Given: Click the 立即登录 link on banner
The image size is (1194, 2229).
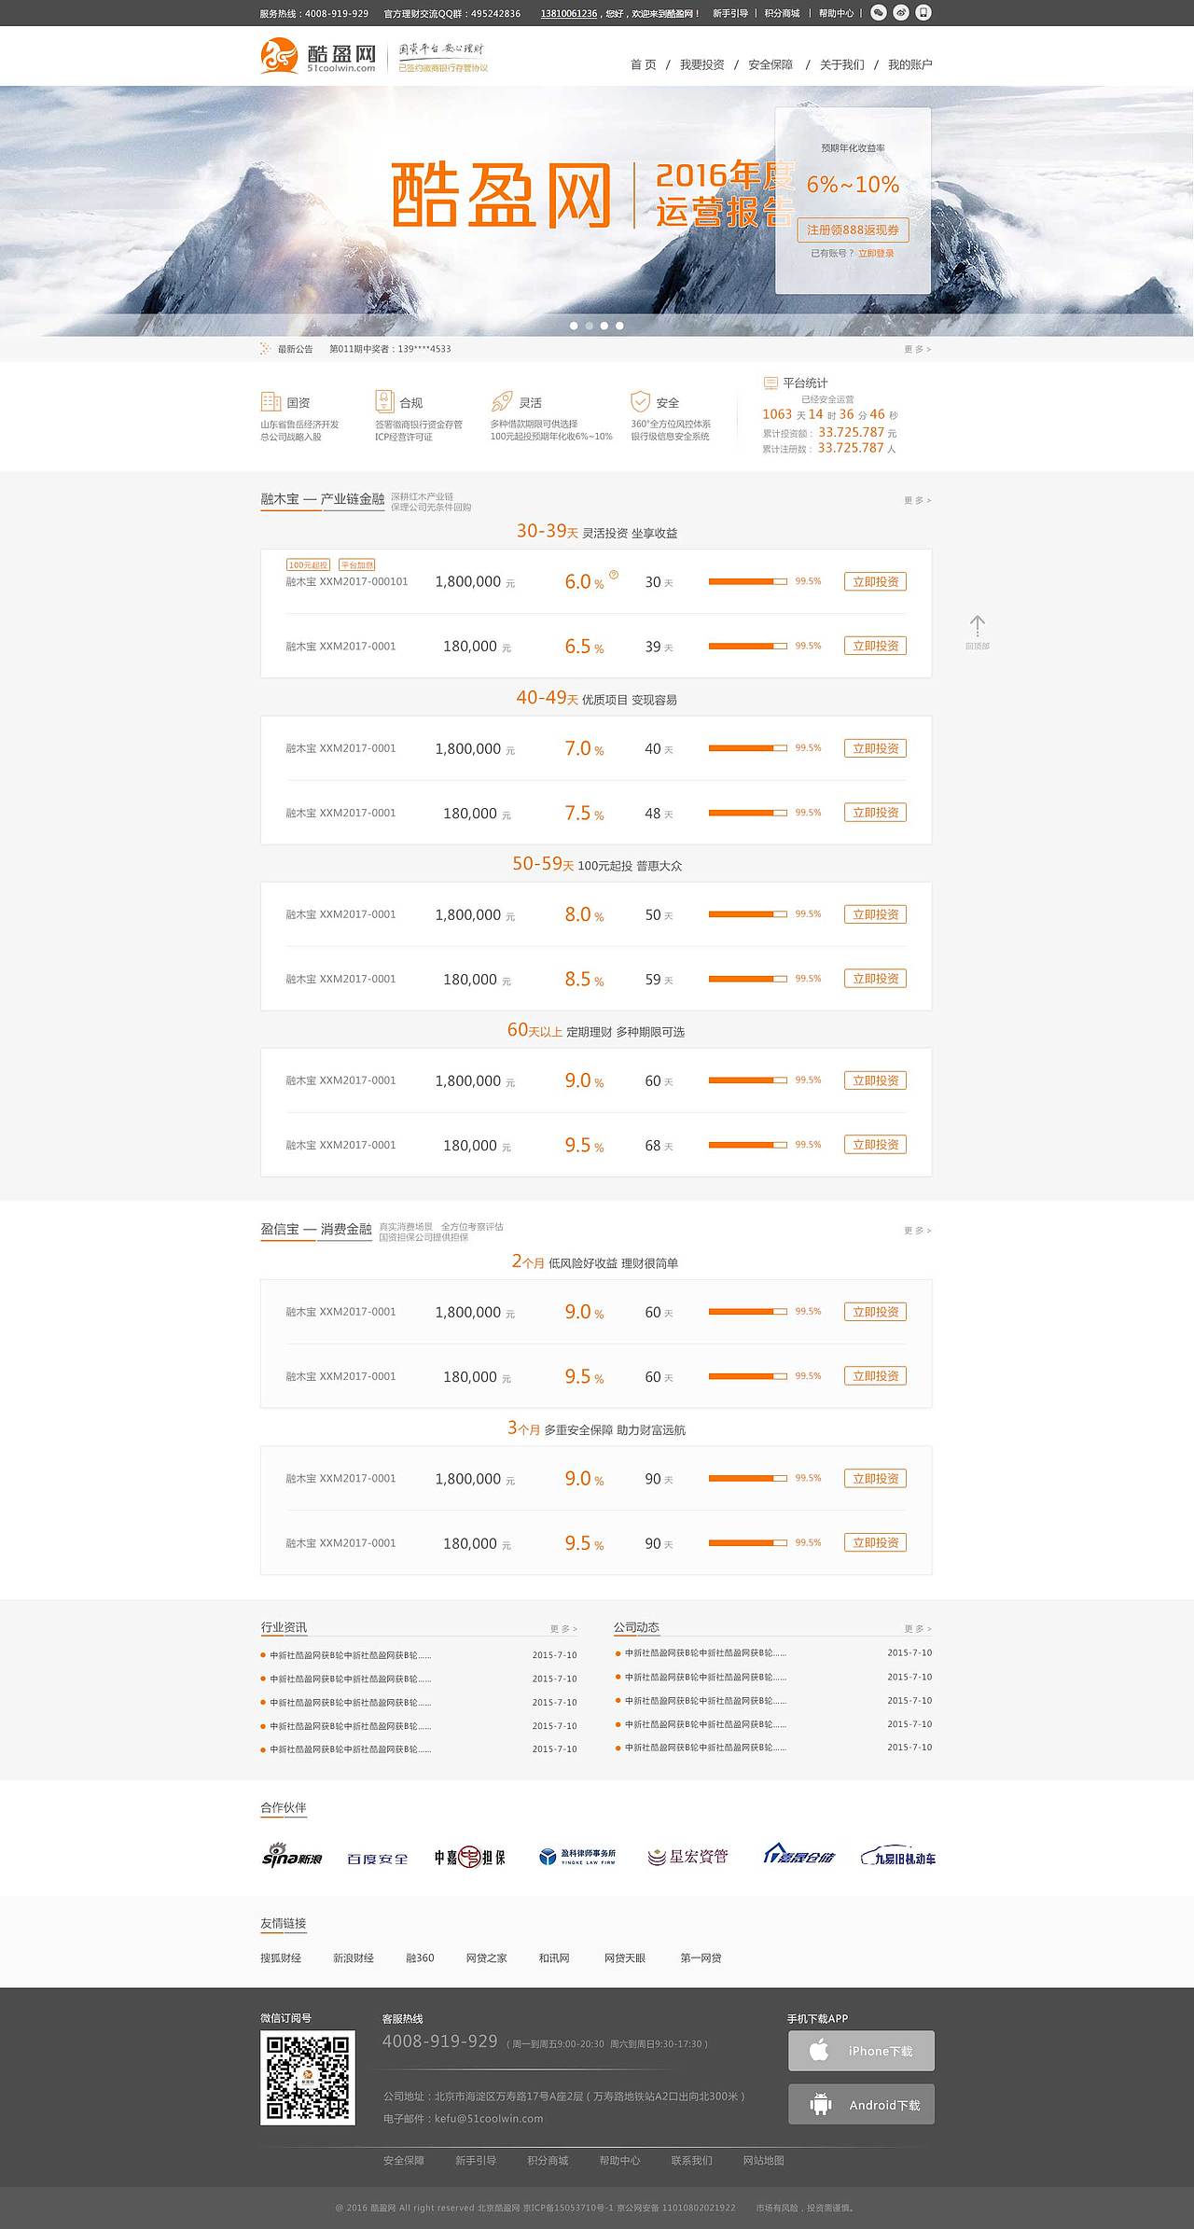Looking at the screenshot, I should click(876, 254).
